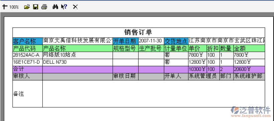Click the 2007-11-30 date cell
274x121 pixels.
151,41
